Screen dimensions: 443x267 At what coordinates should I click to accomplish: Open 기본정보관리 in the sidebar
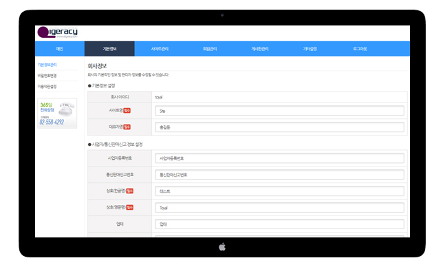pos(47,65)
